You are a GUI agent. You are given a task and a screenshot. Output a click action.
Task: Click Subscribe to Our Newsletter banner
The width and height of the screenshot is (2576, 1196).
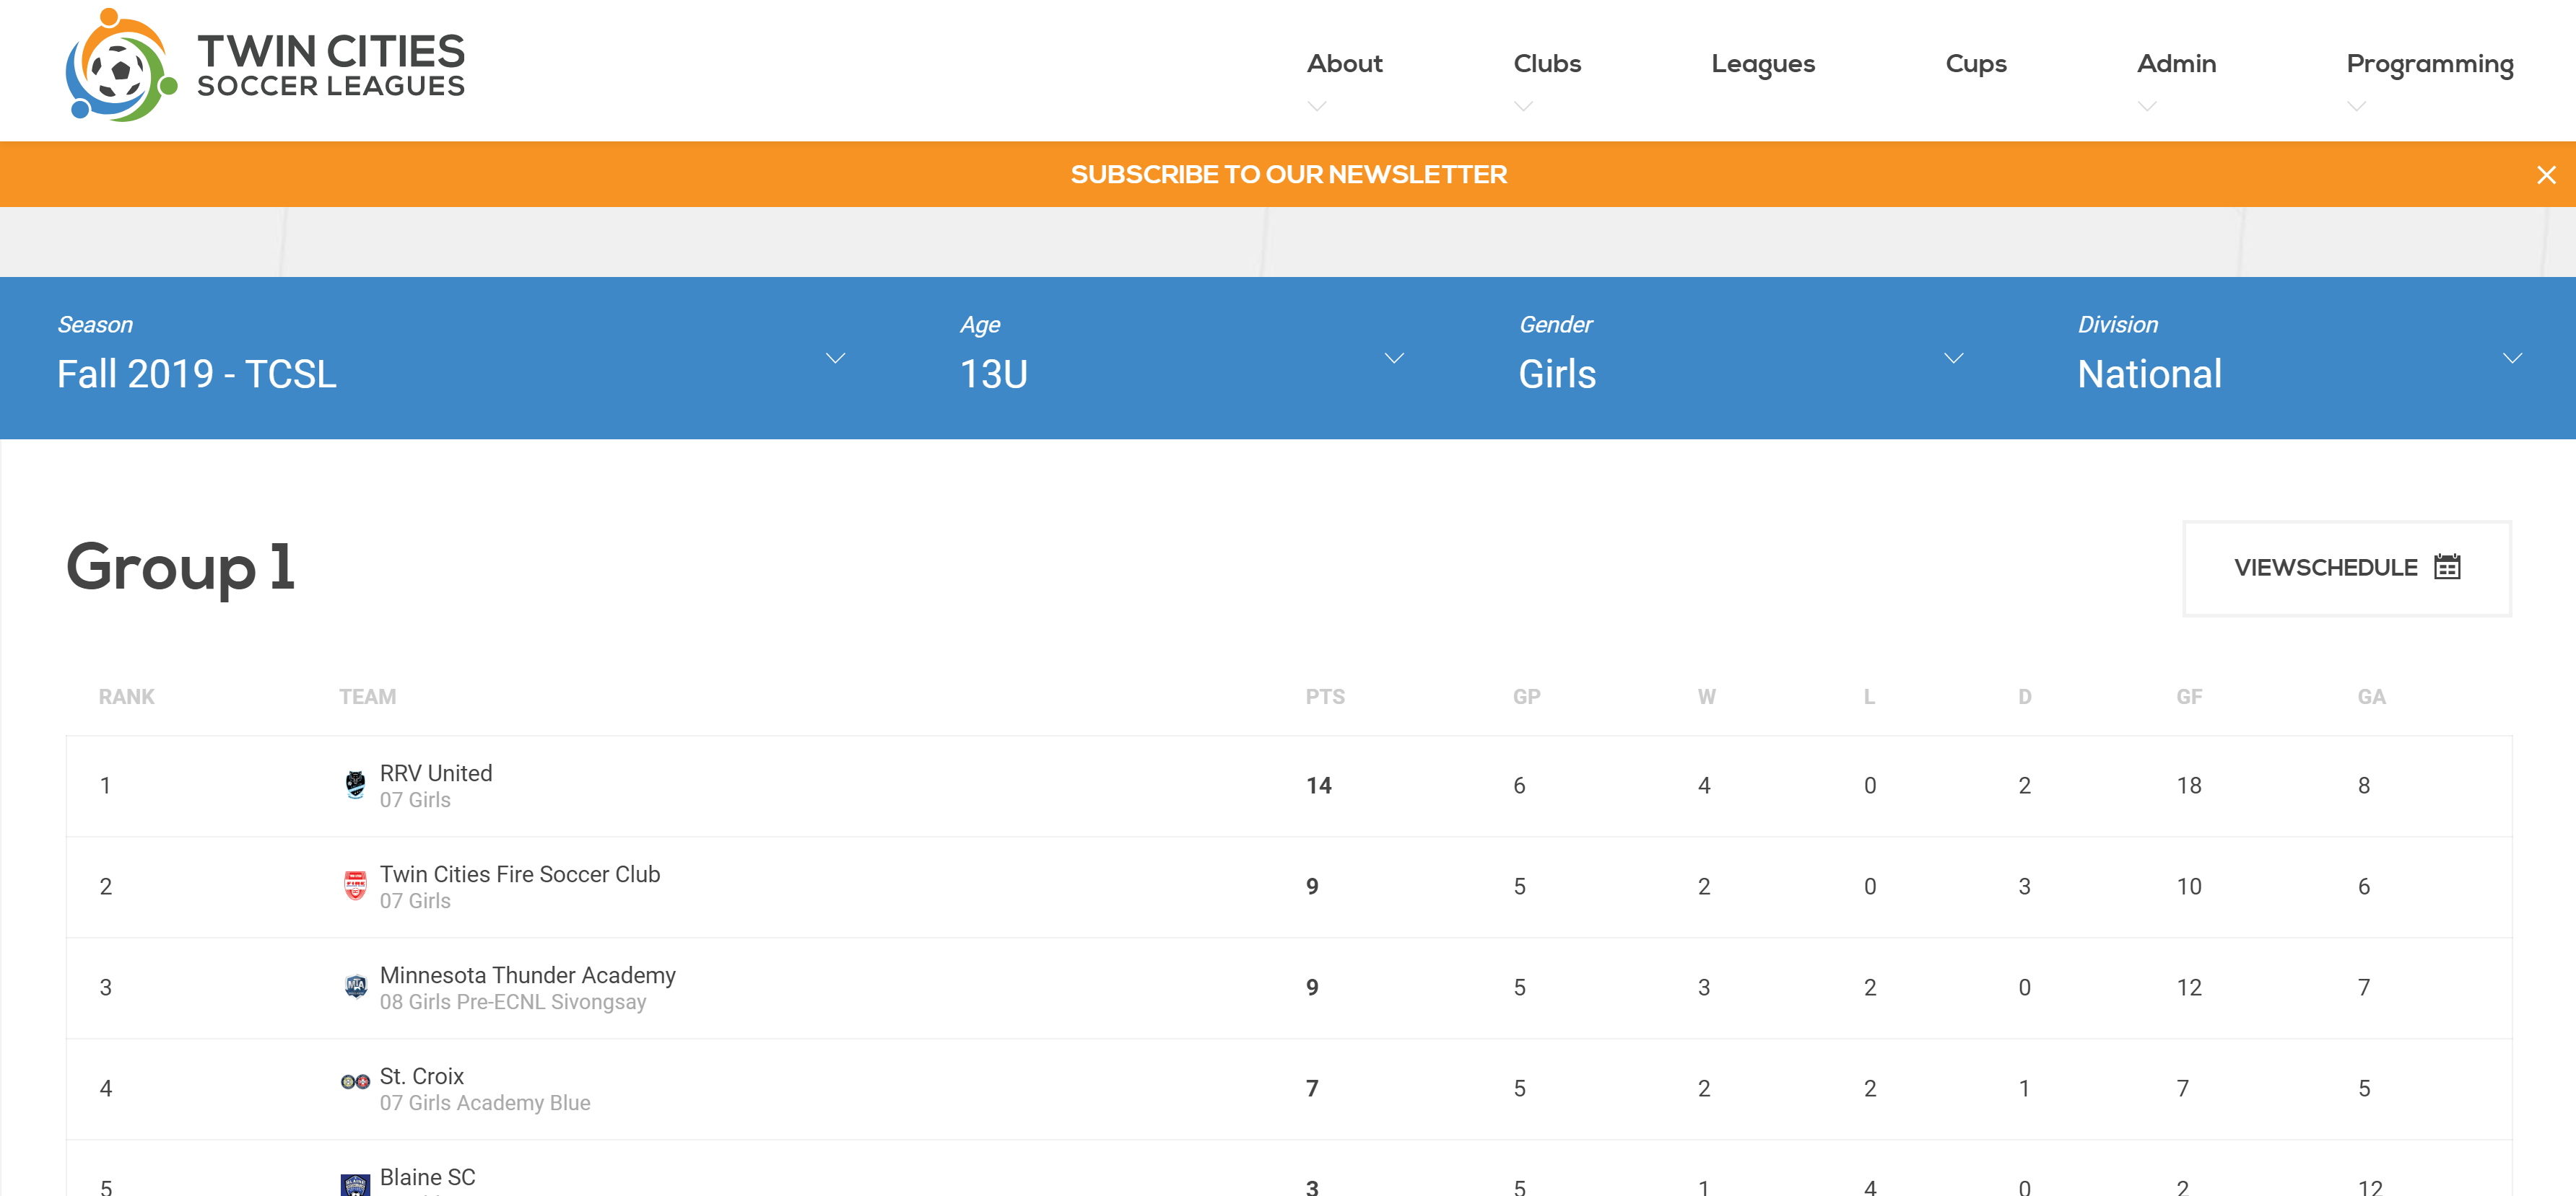click(1288, 175)
